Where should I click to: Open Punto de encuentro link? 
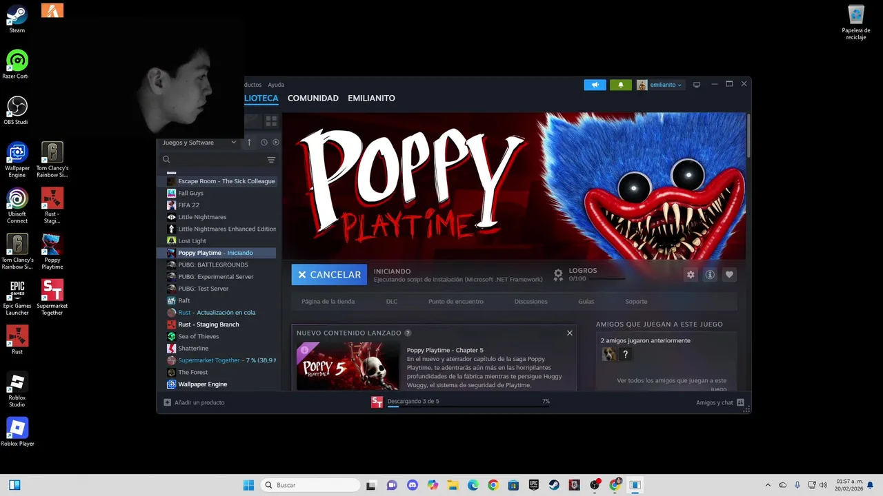(456, 301)
